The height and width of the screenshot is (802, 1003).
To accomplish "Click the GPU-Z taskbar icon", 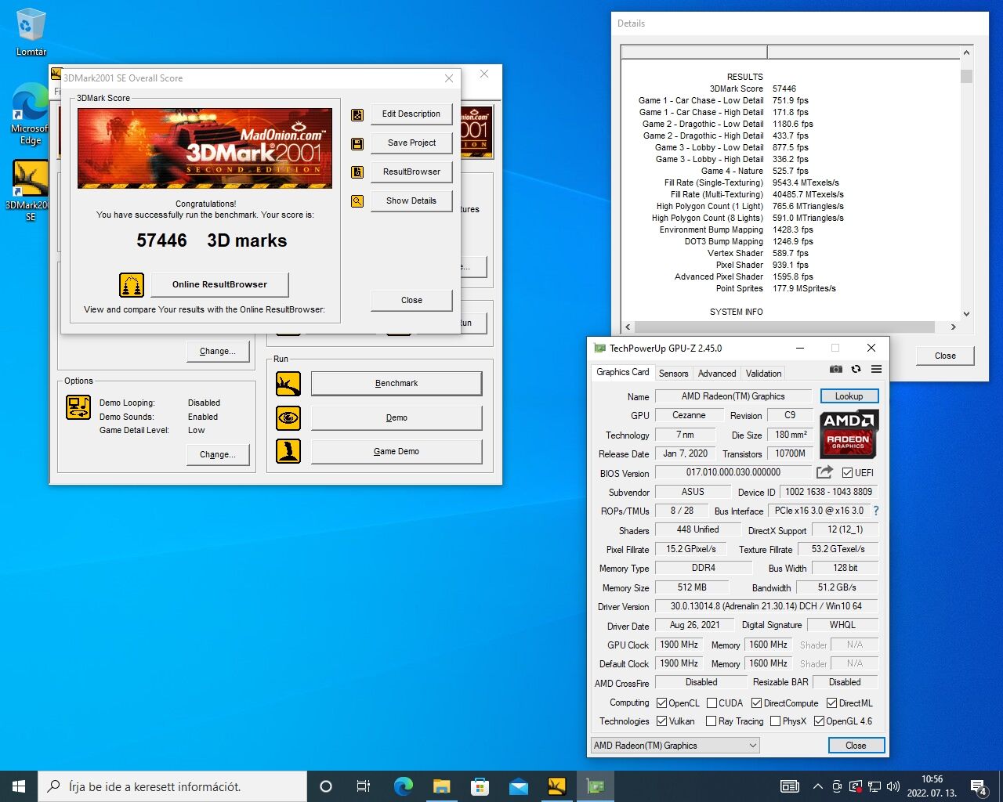I will tap(596, 786).
